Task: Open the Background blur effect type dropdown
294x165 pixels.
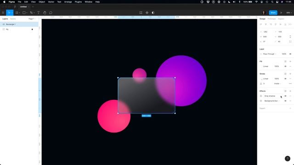Action: 272,101
